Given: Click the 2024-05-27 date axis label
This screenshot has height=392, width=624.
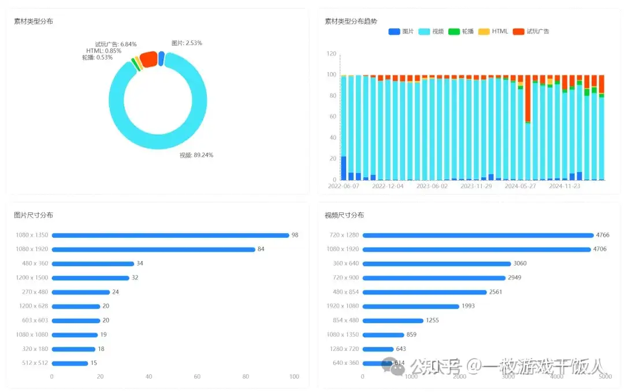Looking at the screenshot, I should (520, 186).
